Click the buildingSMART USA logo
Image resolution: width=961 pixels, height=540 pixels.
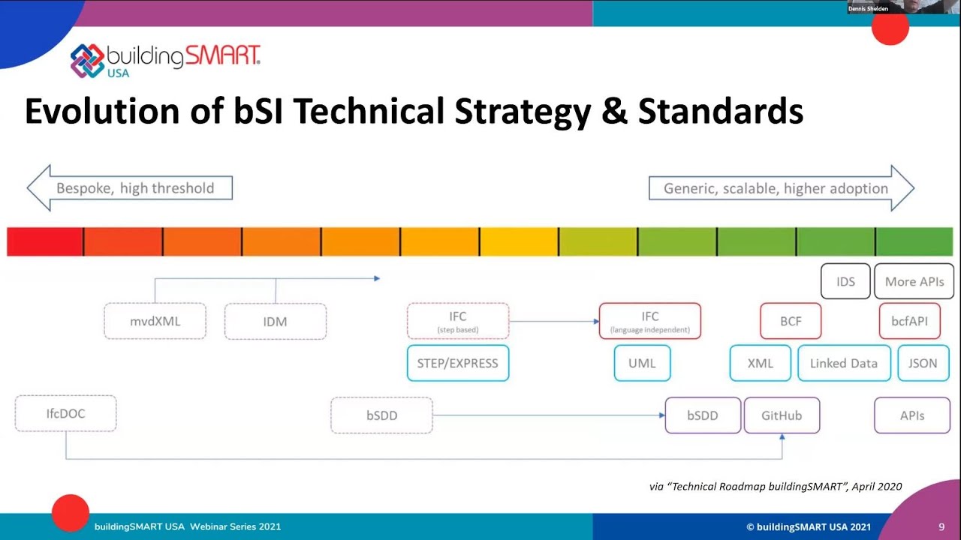tap(165, 60)
